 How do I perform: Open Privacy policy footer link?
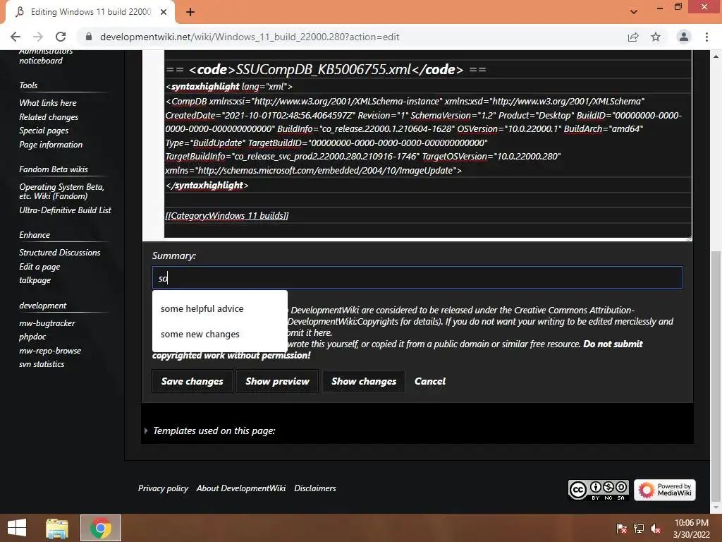(x=163, y=488)
